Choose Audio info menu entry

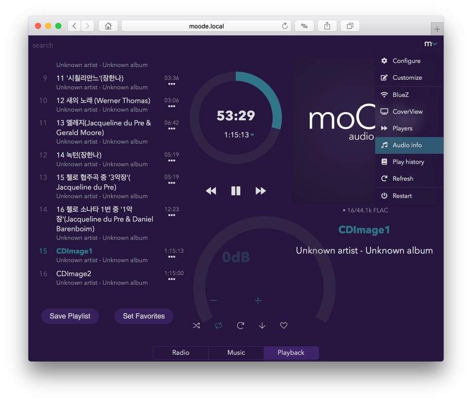410,145
